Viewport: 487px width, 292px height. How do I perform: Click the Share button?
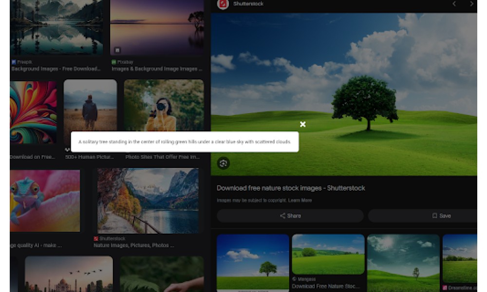point(290,216)
